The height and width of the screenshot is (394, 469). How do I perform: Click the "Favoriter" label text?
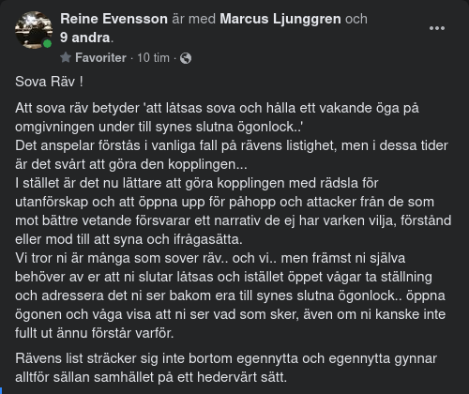pos(100,58)
